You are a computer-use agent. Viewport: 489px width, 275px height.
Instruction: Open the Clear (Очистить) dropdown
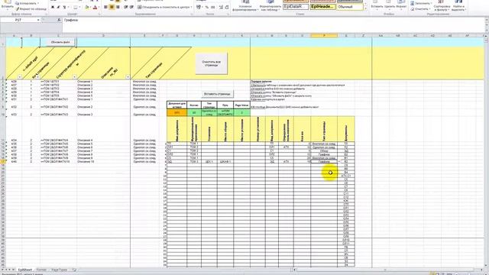click(x=421, y=9)
